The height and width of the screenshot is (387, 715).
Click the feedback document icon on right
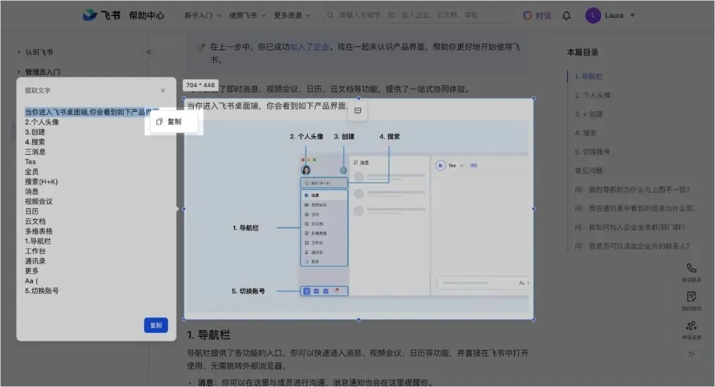pos(691,297)
